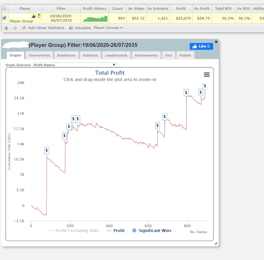Viewport: 264px width, 260px height.
Task: Click the Add Other Statistics link
Action: point(46,28)
